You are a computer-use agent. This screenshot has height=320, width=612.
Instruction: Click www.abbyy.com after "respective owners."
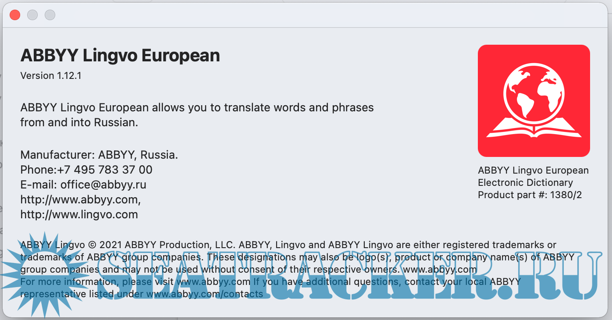(x=440, y=269)
